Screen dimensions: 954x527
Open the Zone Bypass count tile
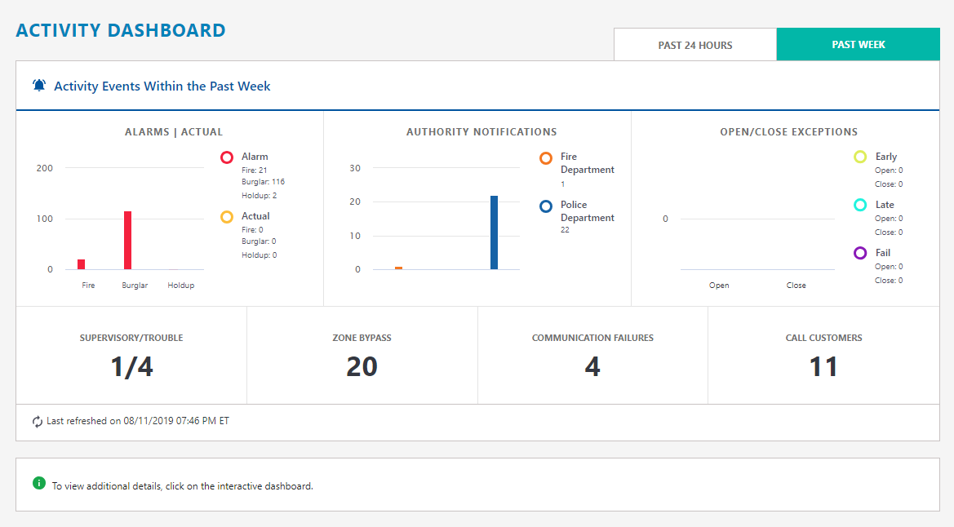[362, 356]
